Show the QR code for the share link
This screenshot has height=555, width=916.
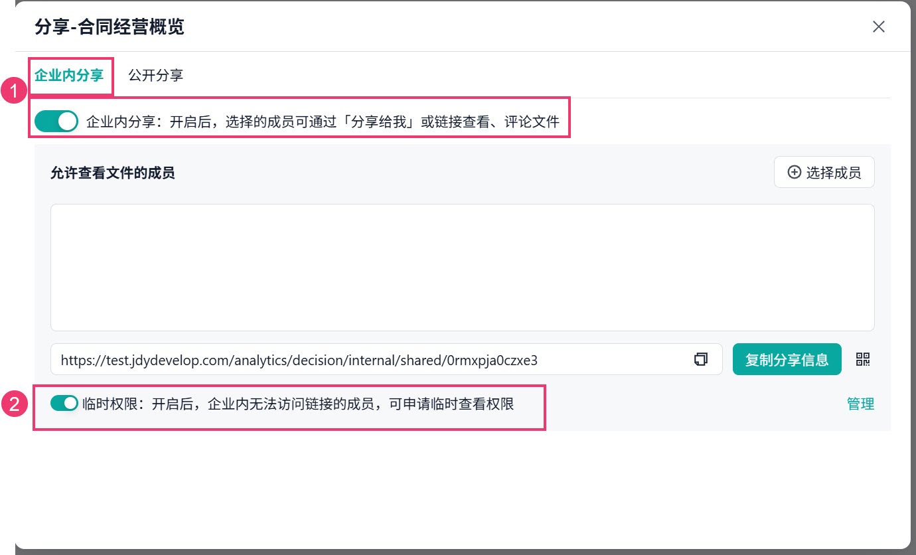click(x=863, y=359)
